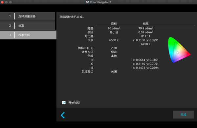Click the 目标 column header
Screen dimensions: 197x128
pyautogui.click(x=114, y=24)
